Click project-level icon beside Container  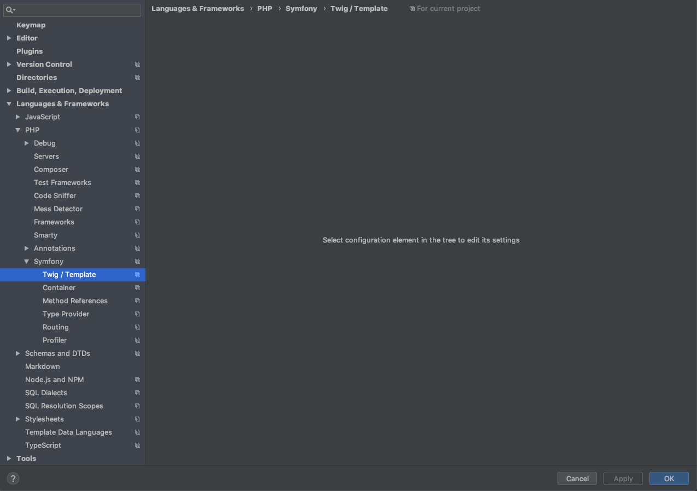(137, 288)
